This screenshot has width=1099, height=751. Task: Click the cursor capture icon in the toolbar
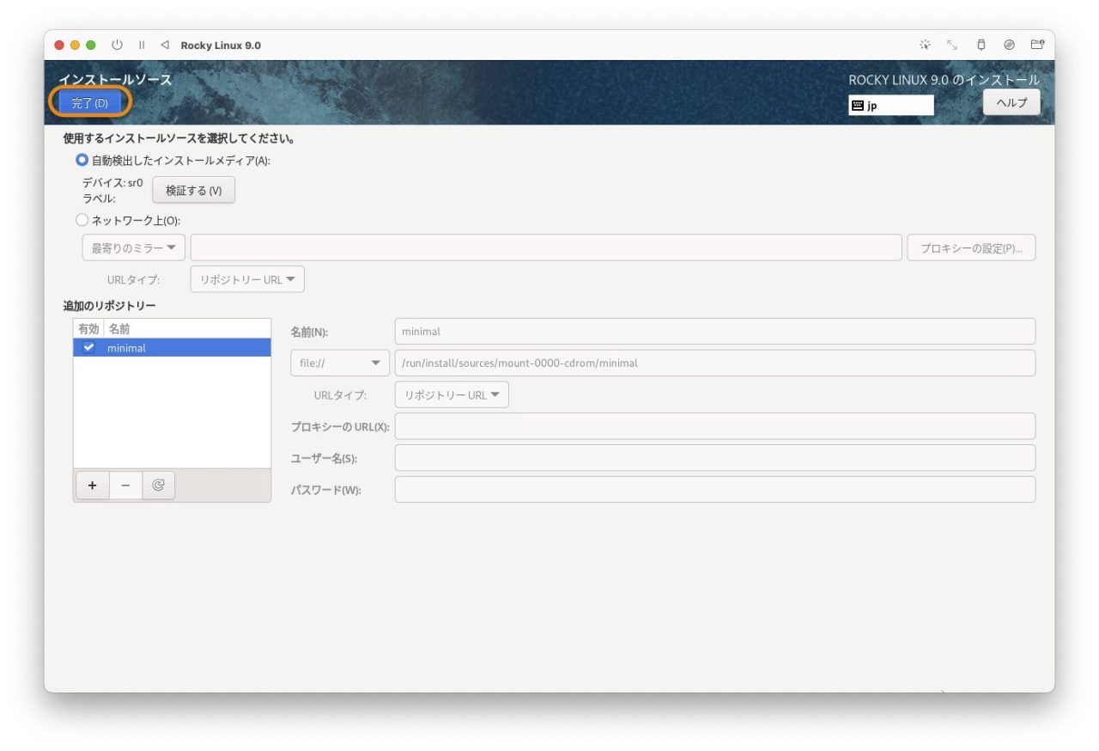926,45
